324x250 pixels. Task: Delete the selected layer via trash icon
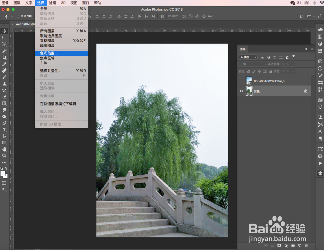point(306,246)
